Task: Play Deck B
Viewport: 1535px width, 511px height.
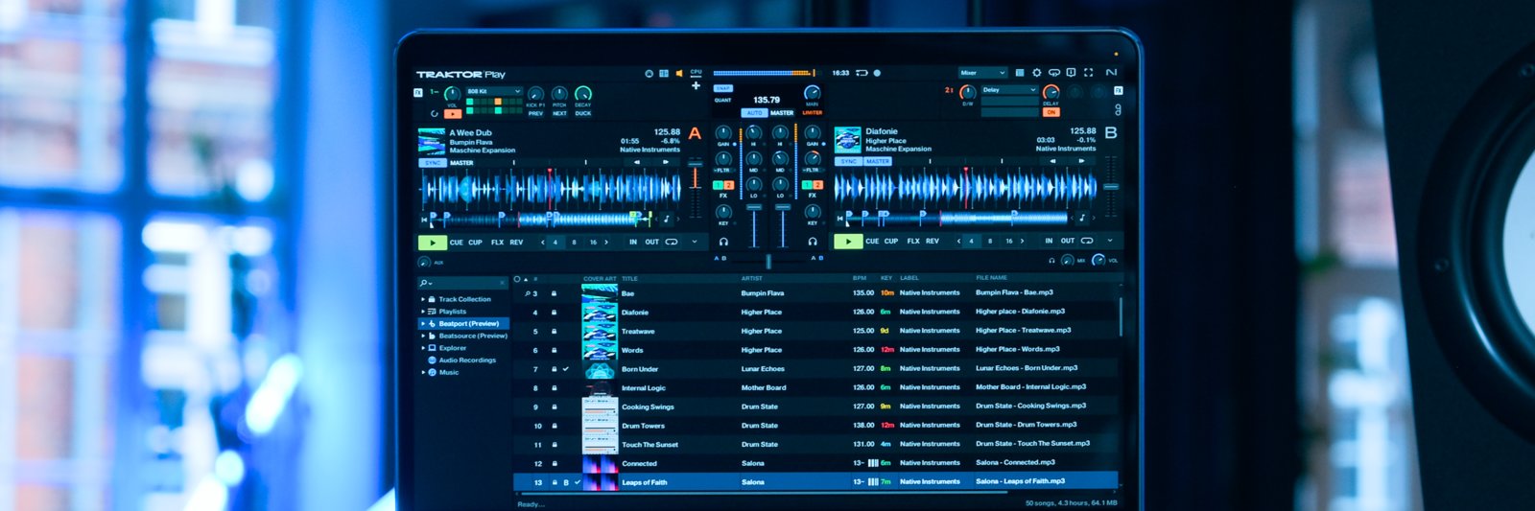Action: [x=848, y=242]
